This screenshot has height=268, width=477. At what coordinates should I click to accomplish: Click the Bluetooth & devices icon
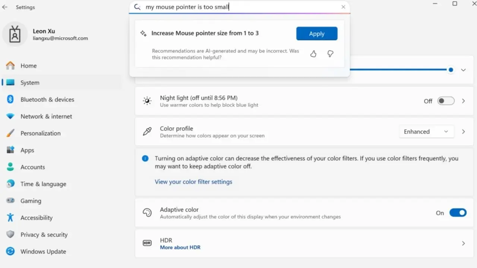point(10,99)
